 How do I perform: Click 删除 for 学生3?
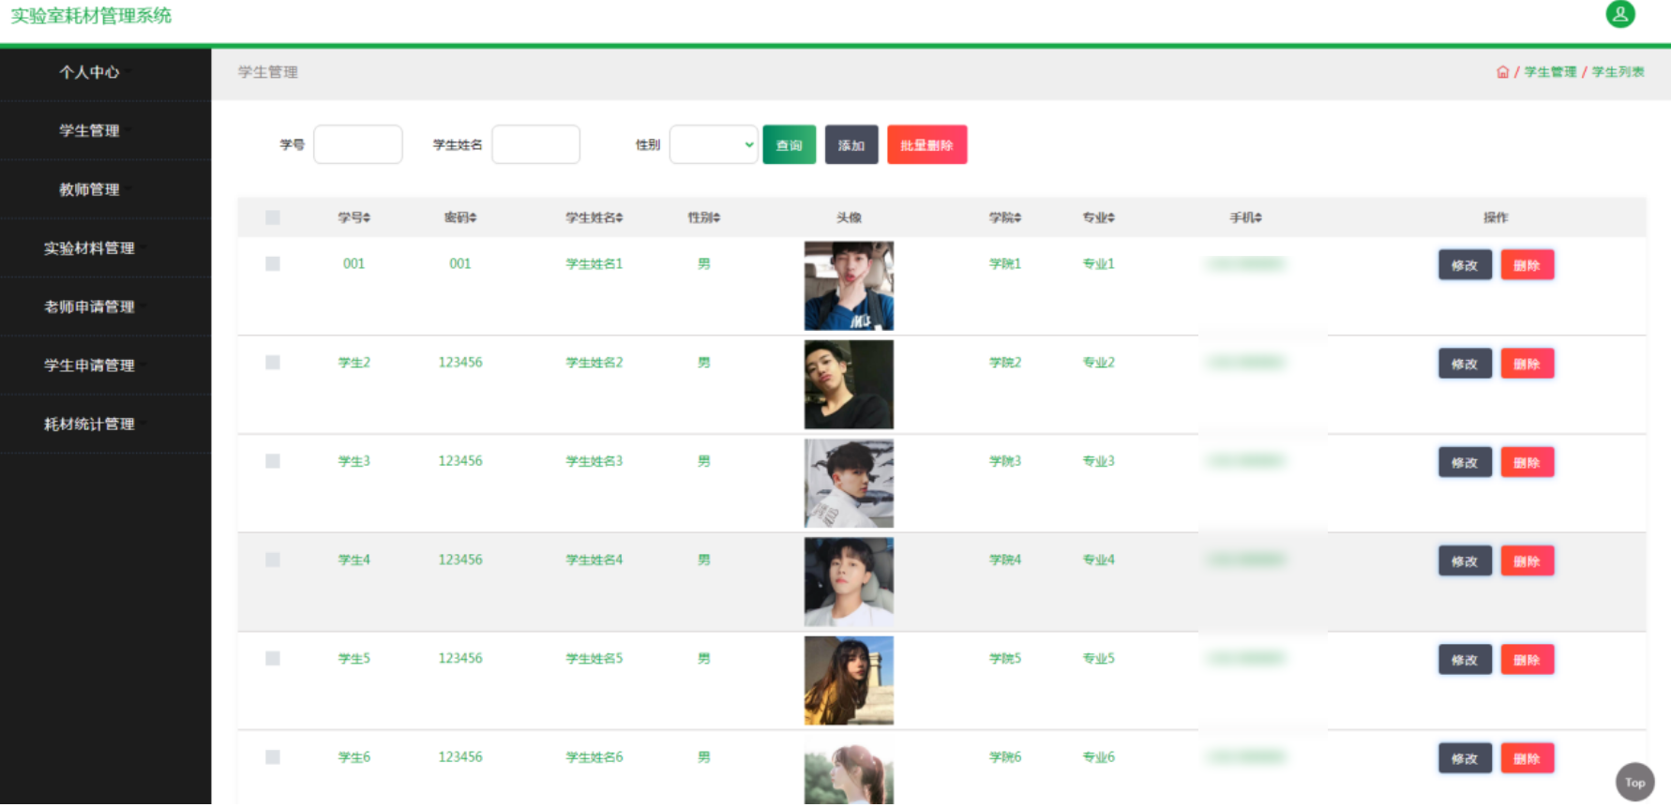[1527, 462]
